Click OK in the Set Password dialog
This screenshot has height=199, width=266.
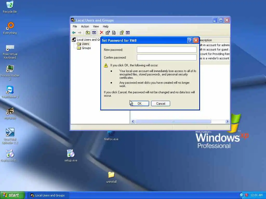[139, 104]
